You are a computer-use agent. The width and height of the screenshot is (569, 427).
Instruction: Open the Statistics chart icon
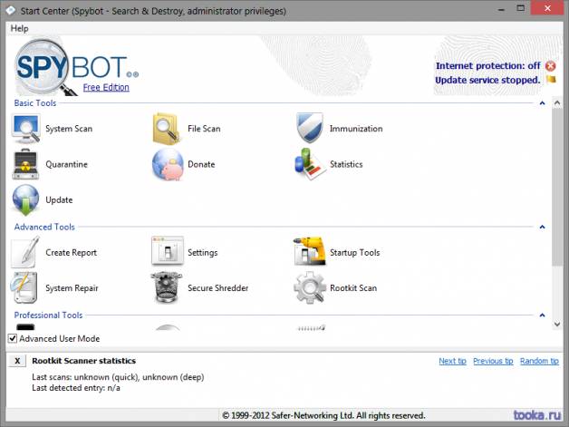coord(308,164)
